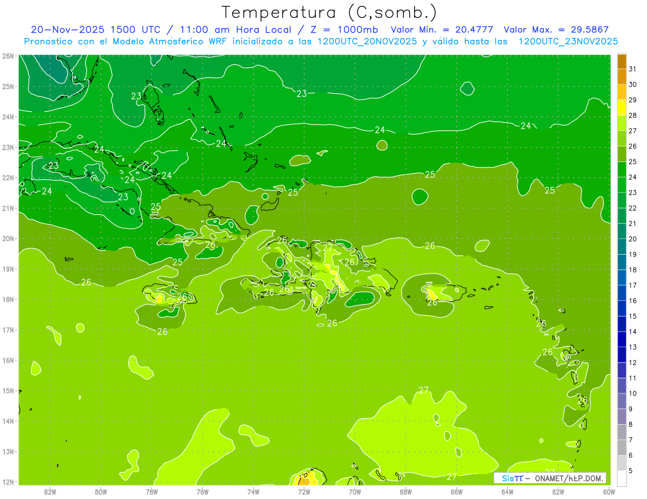Click the '64W' longitude axis label
Screen dimensions: 647x499
coord(507,491)
